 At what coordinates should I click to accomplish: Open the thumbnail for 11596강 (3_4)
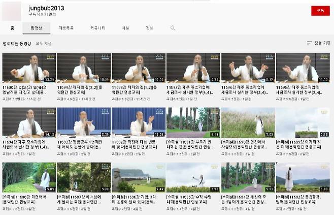[248, 68]
